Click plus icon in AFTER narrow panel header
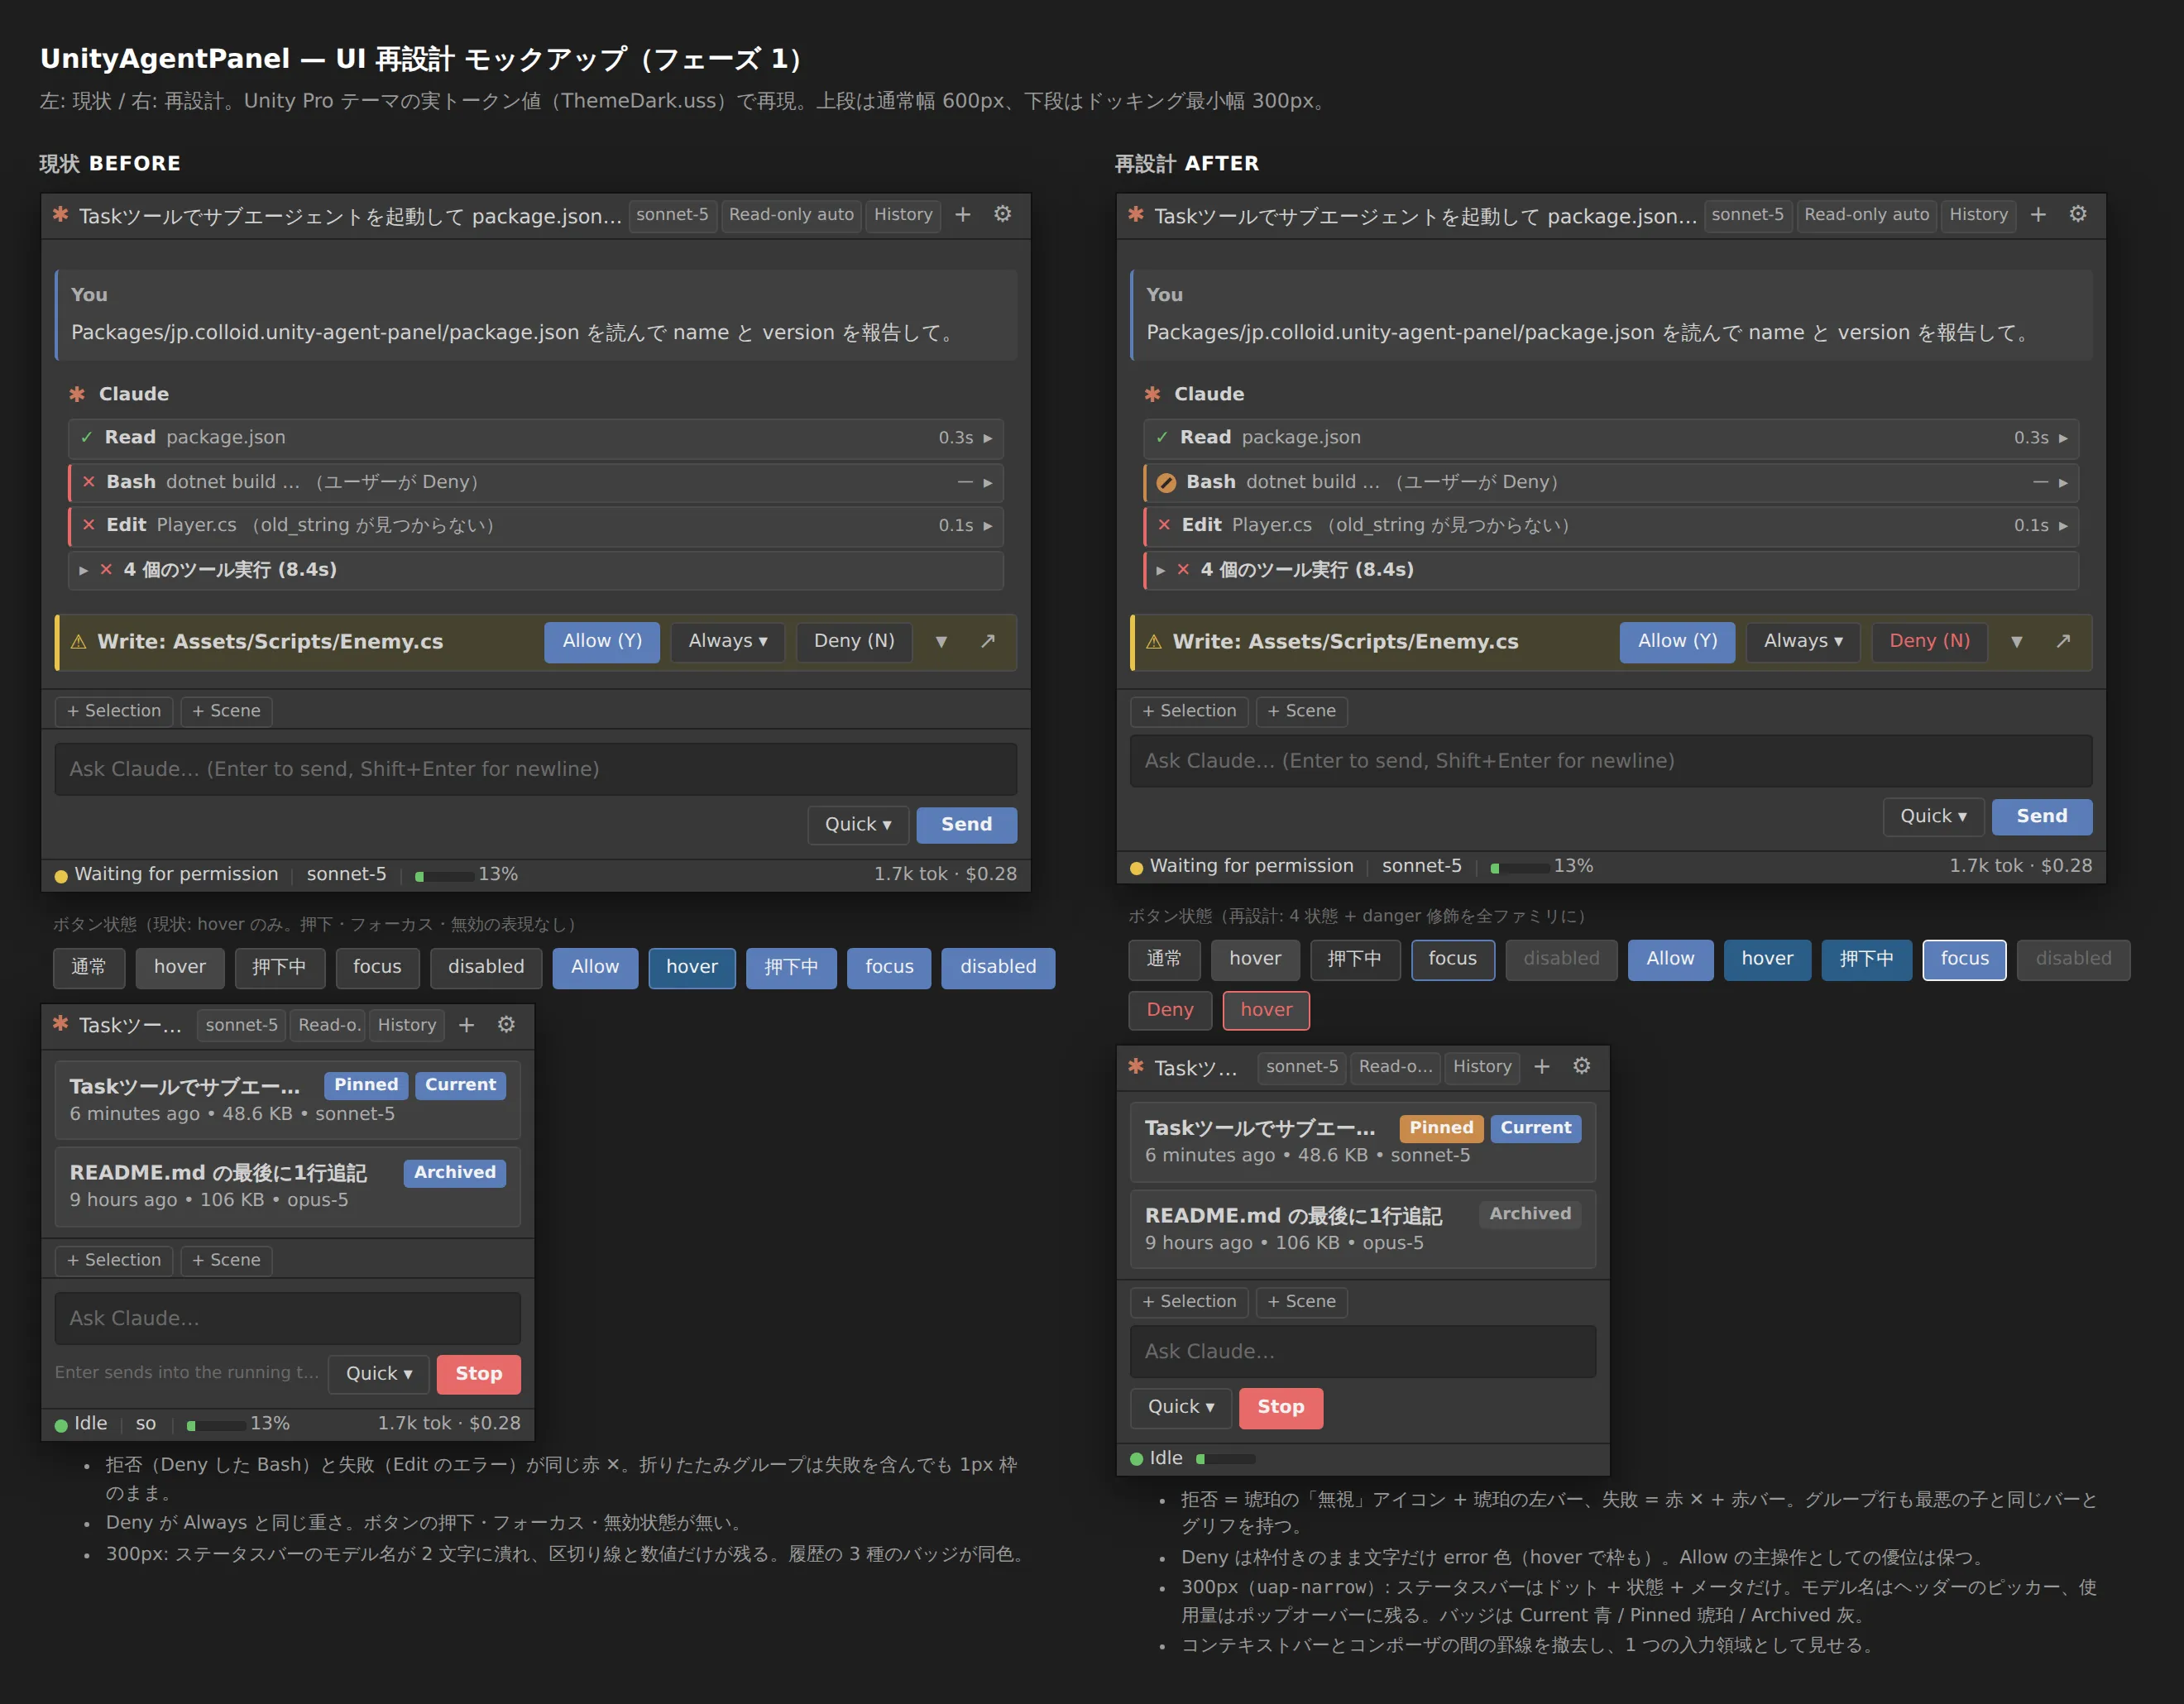 (1542, 1067)
